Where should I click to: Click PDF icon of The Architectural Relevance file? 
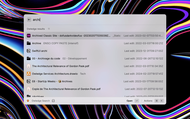pyautogui.click(x=29, y=66)
